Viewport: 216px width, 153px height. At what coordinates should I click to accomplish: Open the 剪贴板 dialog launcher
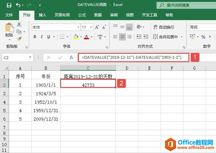point(26,47)
